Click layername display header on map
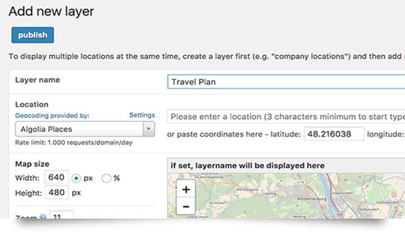This screenshot has height=236, width=405. 286,166
